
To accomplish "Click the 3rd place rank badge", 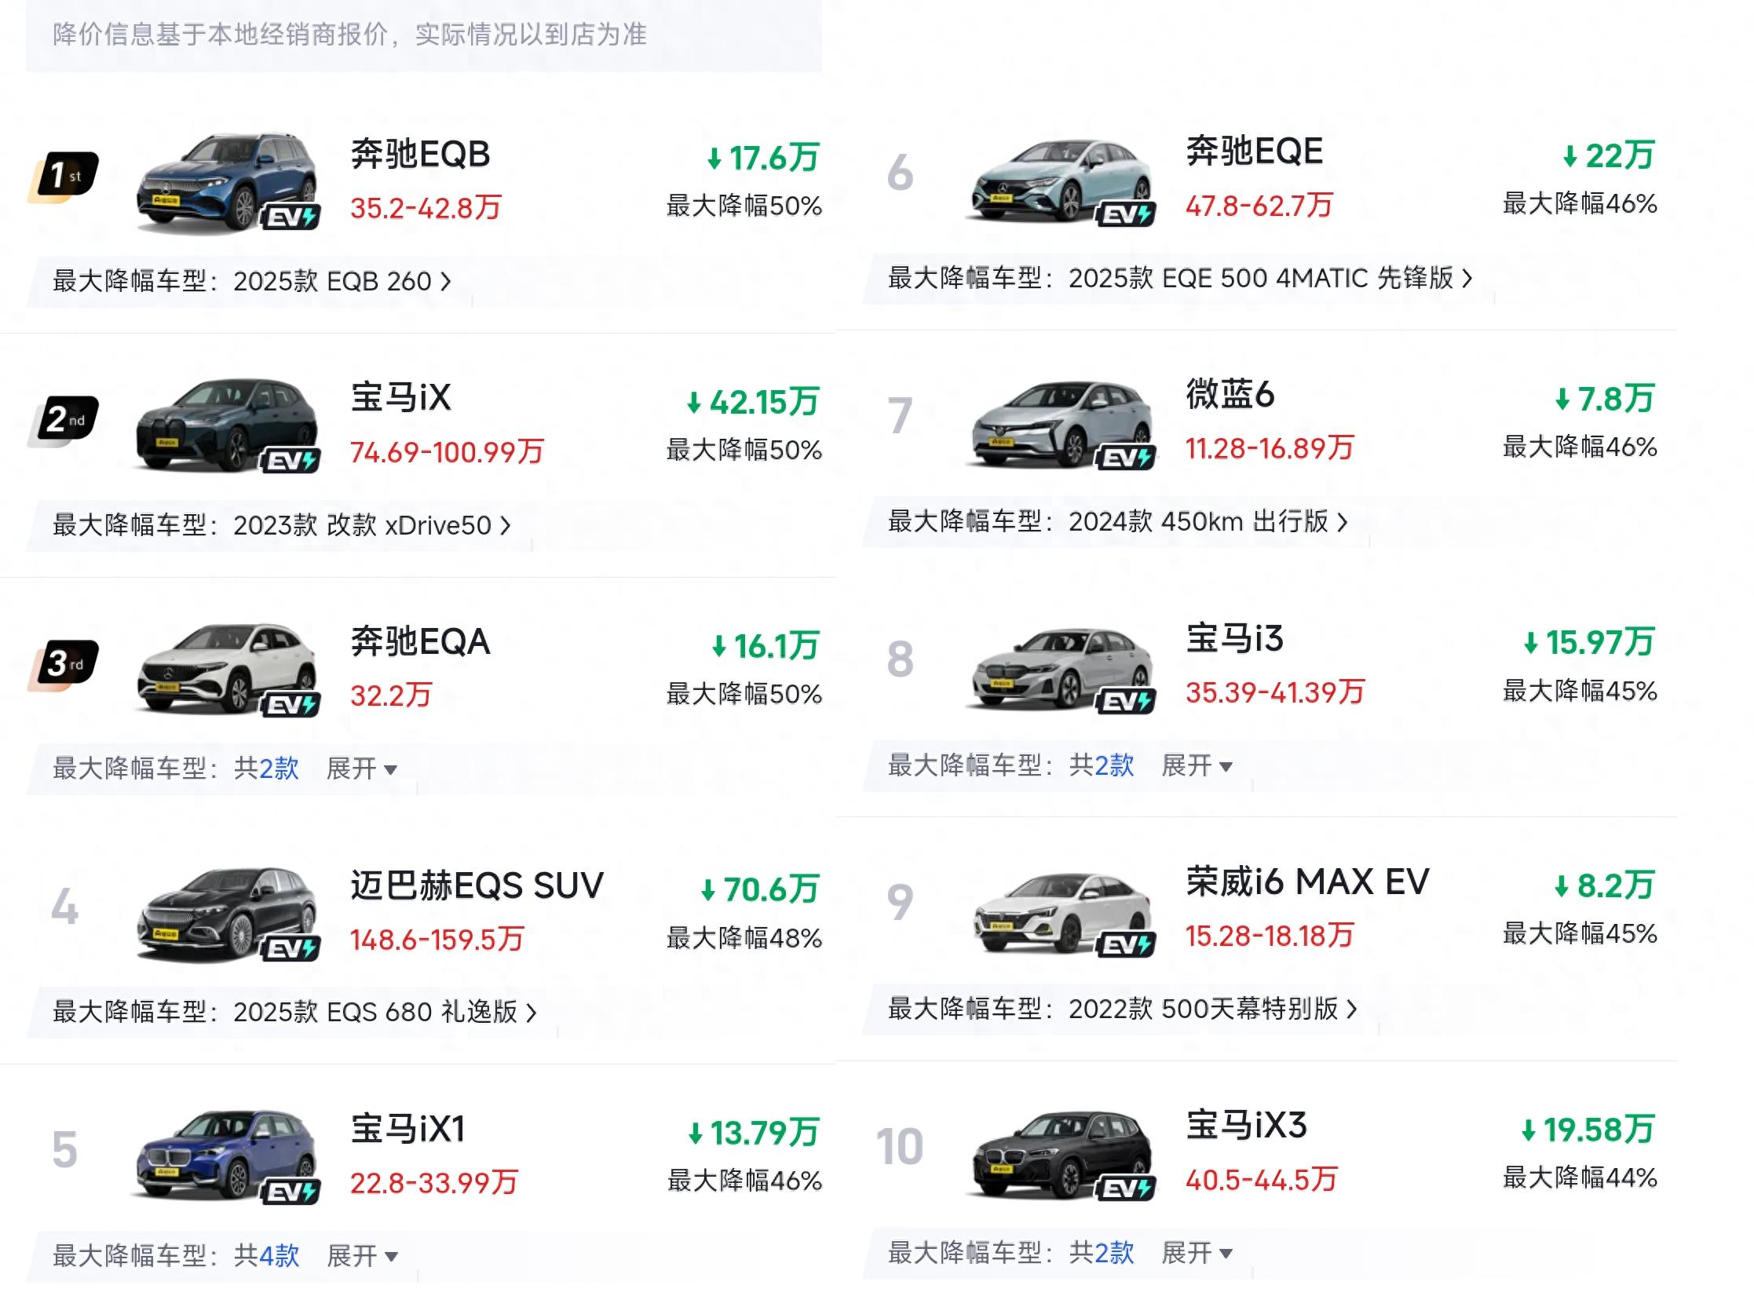I will pyautogui.click(x=64, y=663).
